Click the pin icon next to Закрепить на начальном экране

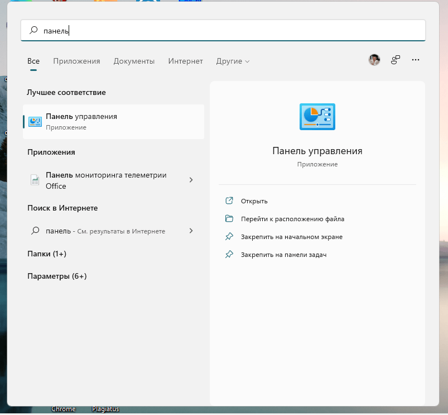229,237
